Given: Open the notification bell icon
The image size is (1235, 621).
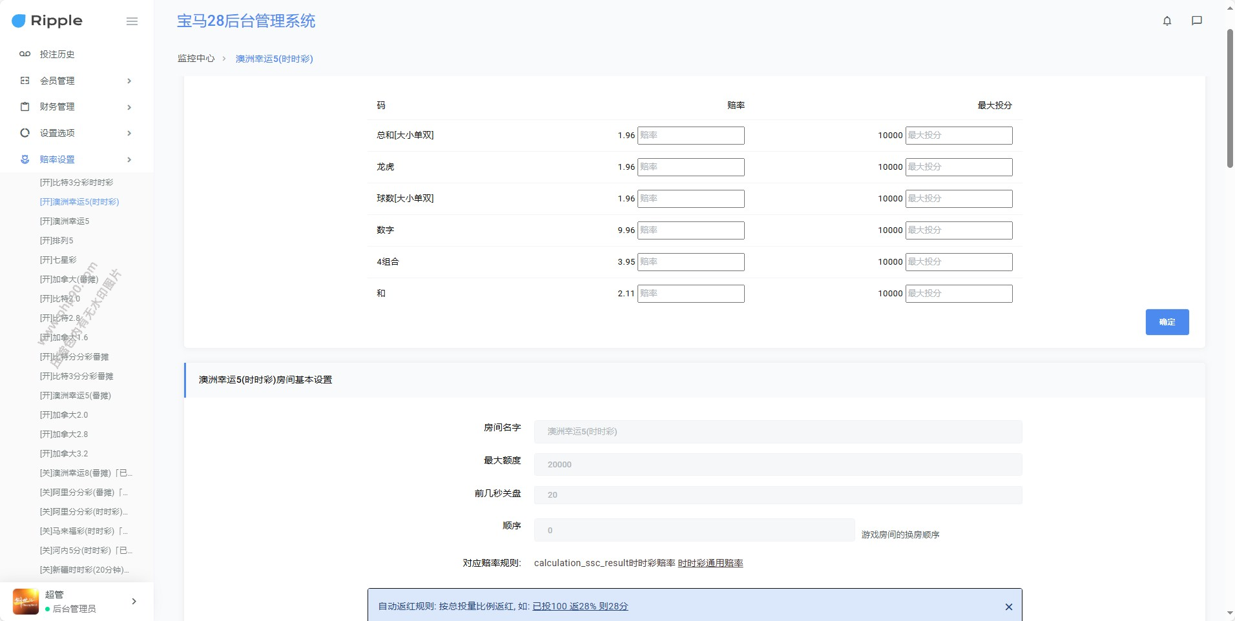Looking at the screenshot, I should point(1167,21).
